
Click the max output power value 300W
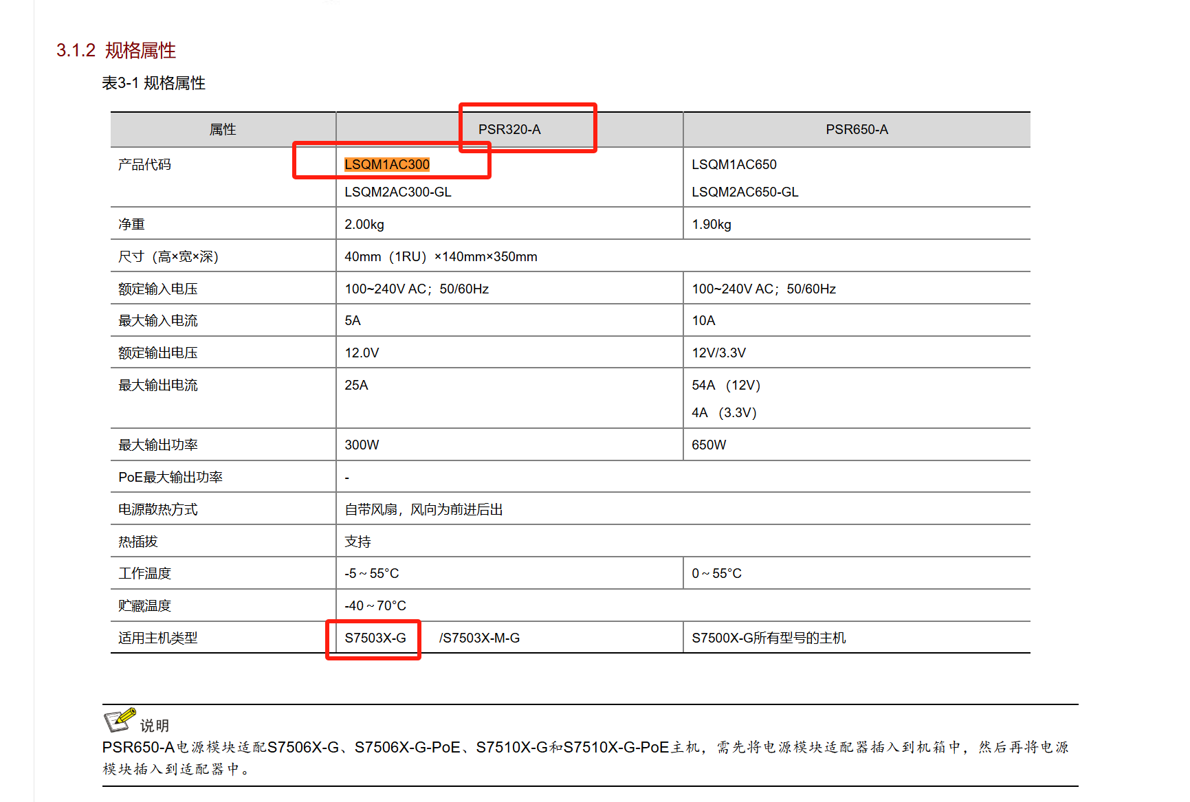[x=362, y=445]
